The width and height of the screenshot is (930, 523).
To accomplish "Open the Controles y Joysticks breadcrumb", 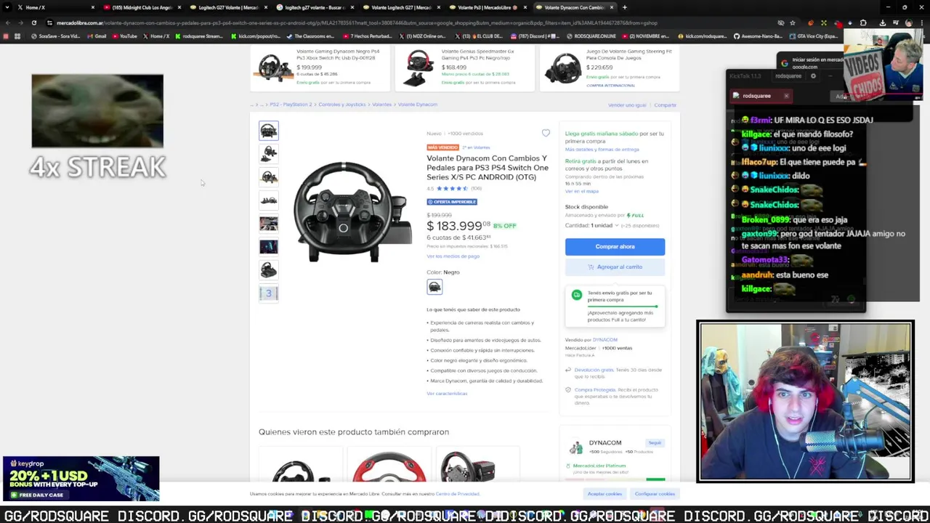I will tap(342, 105).
